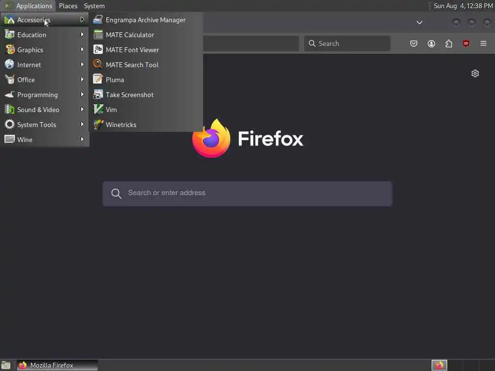The height and width of the screenshot is (371, 495).
Task: Open Firefox extensions puzzle icon
Action: pos(449,43)
